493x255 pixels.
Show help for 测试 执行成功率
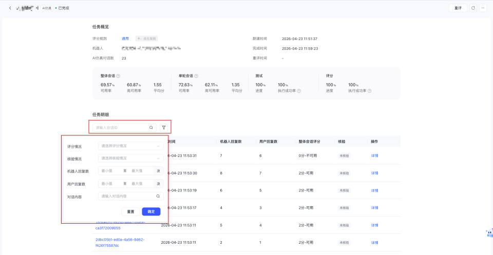[299, 91]
